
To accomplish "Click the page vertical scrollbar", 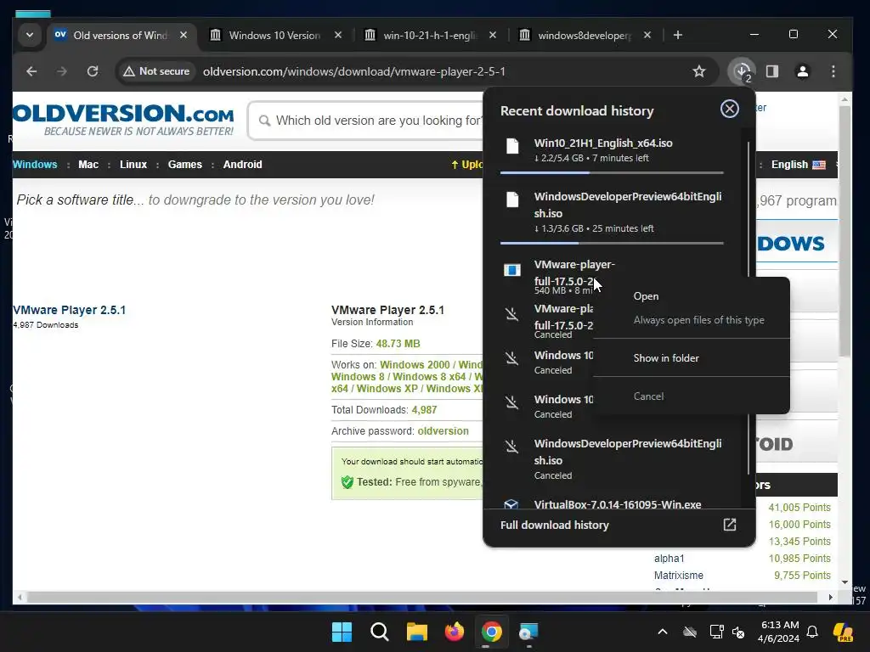I will click(x=845, y=230).
